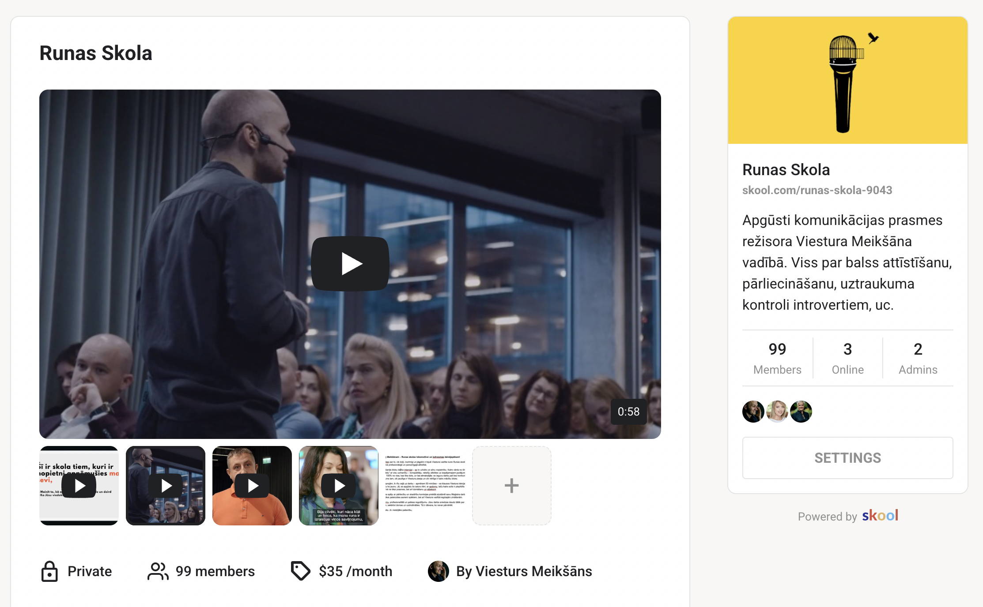Image resolution: width=983 pixels, height=607 pixels.
Task: Click the price tag icon
Action: pos(301,571)
